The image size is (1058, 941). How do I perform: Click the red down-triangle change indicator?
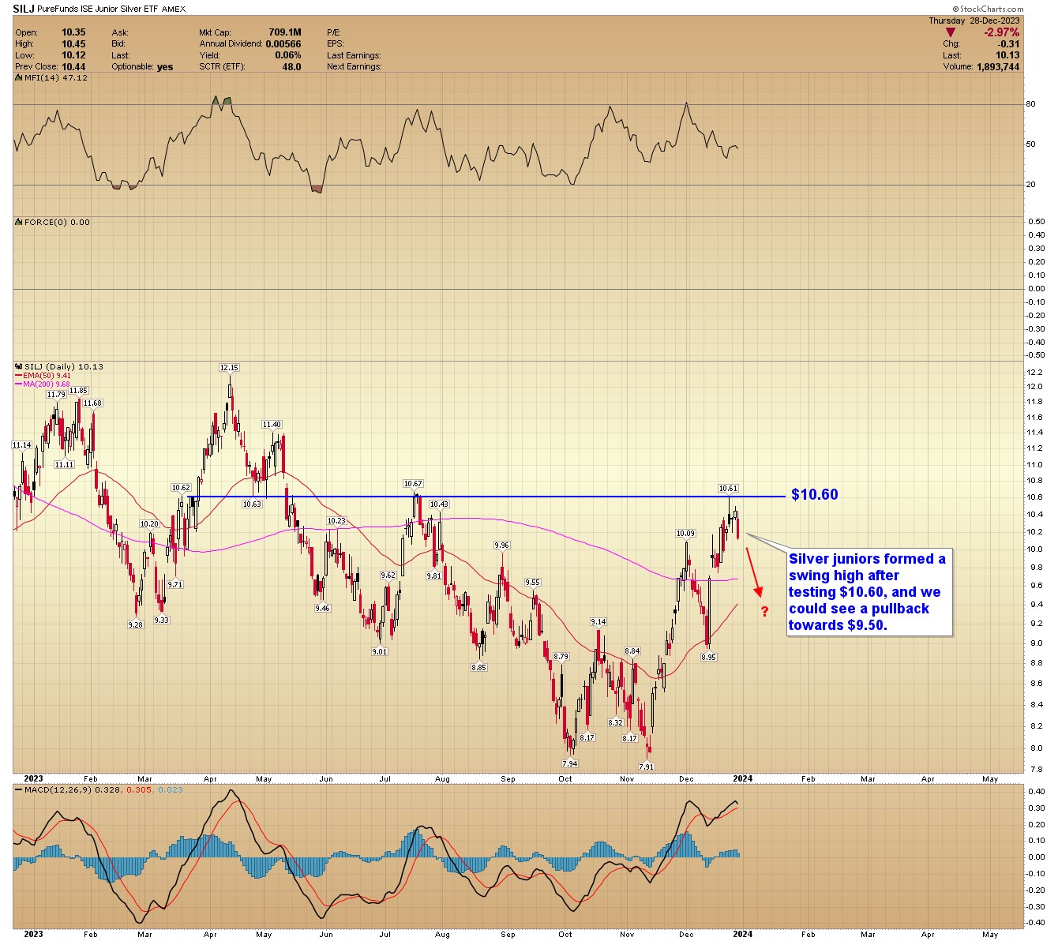[950, 32]
